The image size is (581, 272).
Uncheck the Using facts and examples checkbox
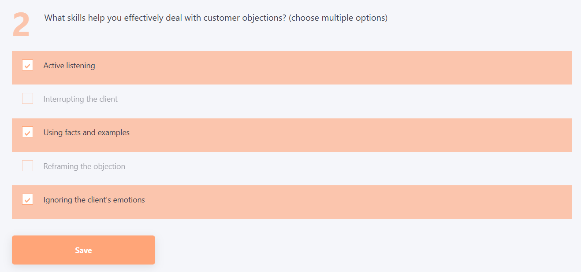27,132
